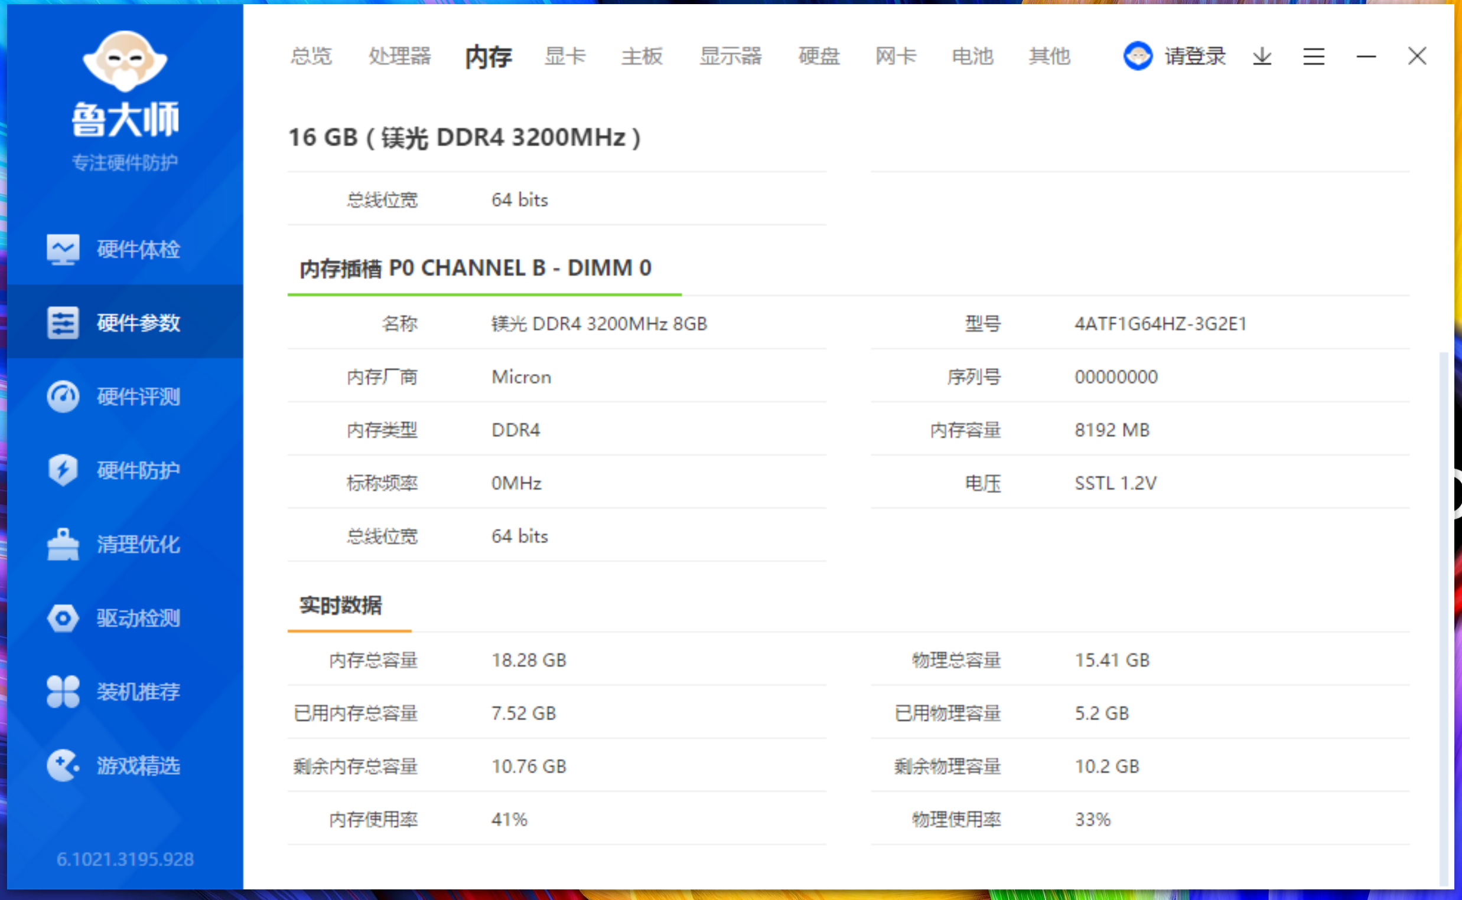The image size is (1462, 900).
Task: Click the 鲁大师 mascot logo
Action: [x=125, y=61]
